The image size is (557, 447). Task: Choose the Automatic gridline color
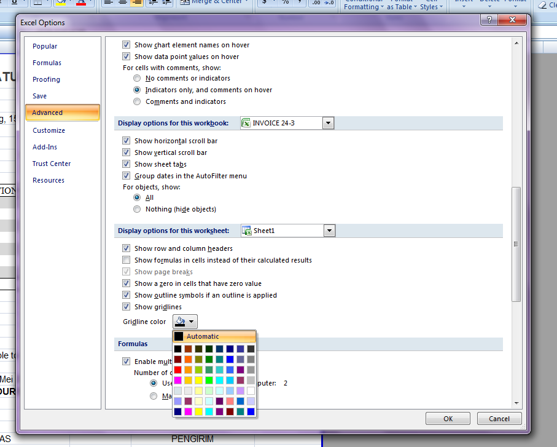pyautogui.click(x=214, y=336)
